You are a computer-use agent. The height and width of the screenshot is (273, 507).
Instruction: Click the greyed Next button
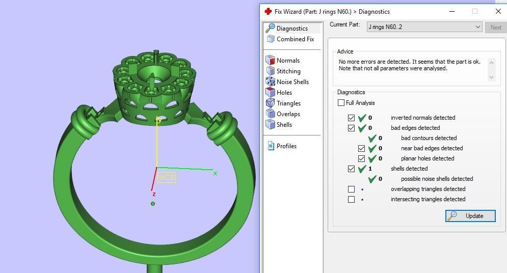click(x=496, y=27)
